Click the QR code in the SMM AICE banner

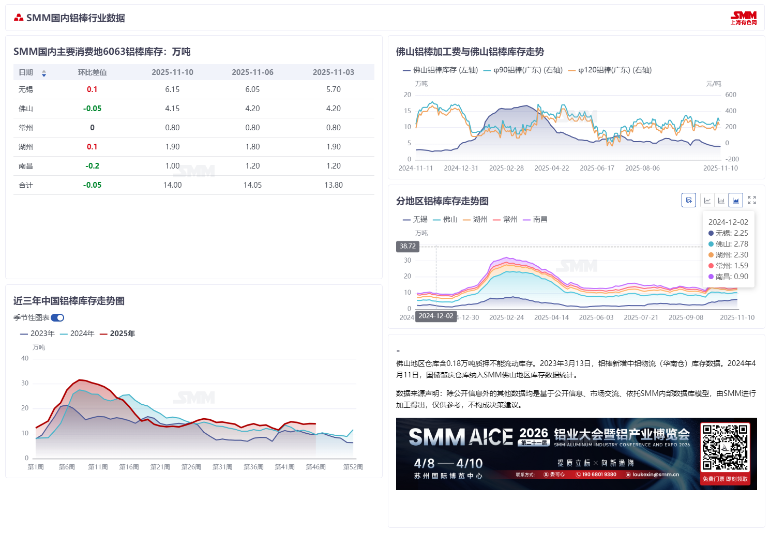coord(724,446)
